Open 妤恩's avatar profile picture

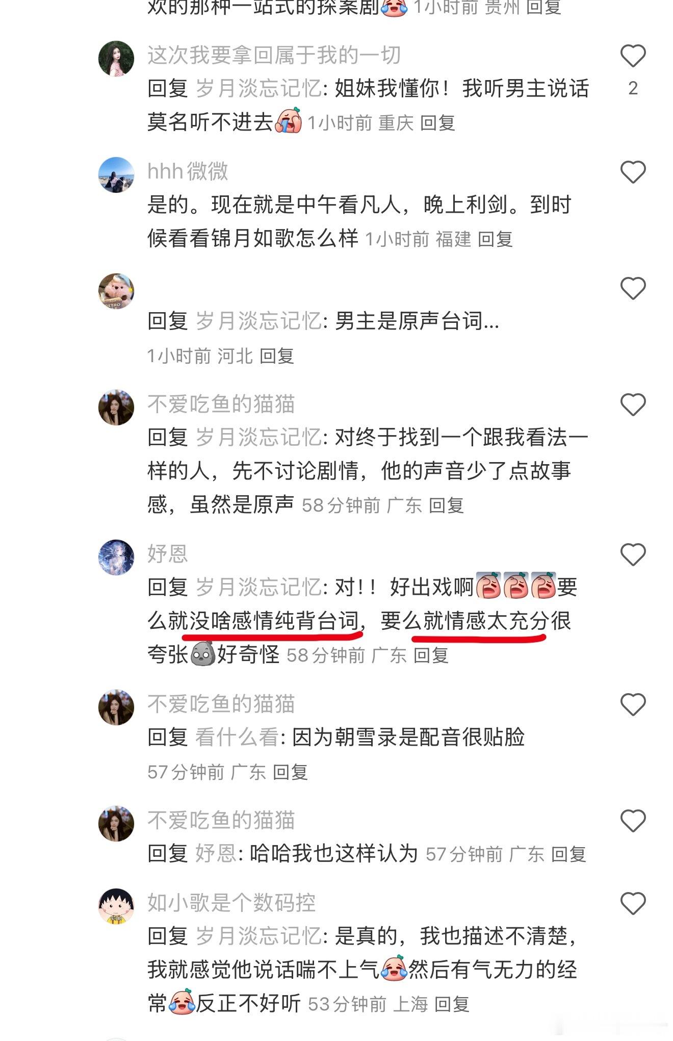(x=116, y=557)
